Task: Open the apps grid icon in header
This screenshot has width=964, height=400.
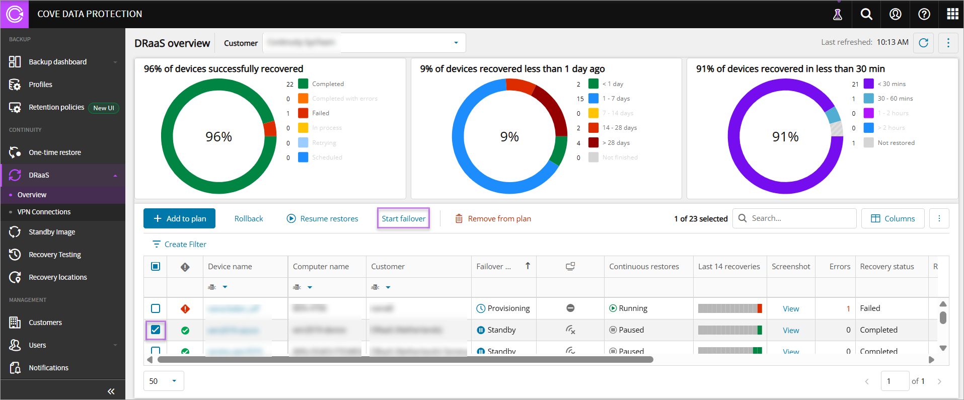Action: click(952, 14)
